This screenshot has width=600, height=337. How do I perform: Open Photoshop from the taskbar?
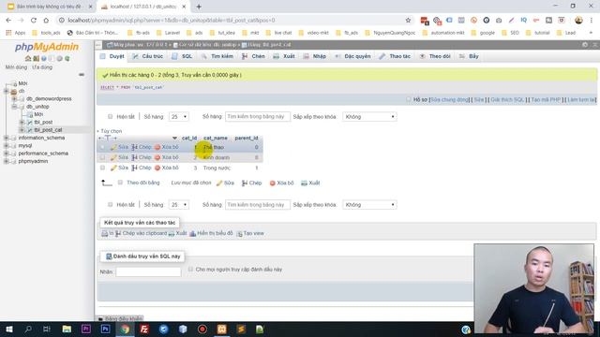pyautogui.click(x=105, y=329)
